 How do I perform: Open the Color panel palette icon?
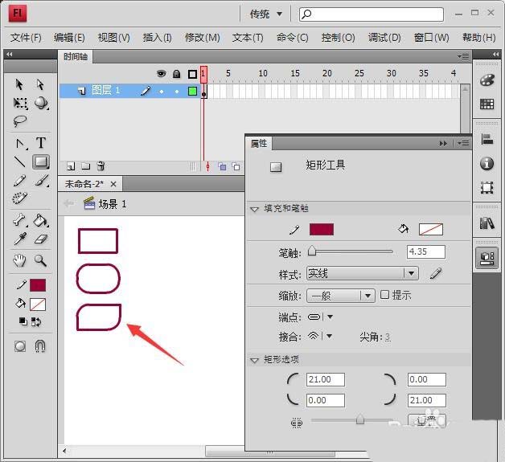pyautogui.click(x=487, y=80)
